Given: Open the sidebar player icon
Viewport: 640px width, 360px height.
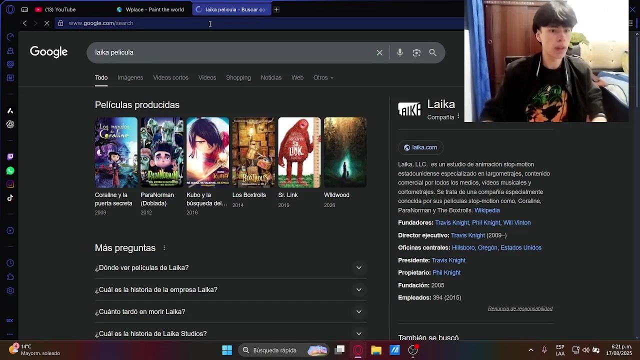Looking at the screenshot, I should (x=10, y=230).
